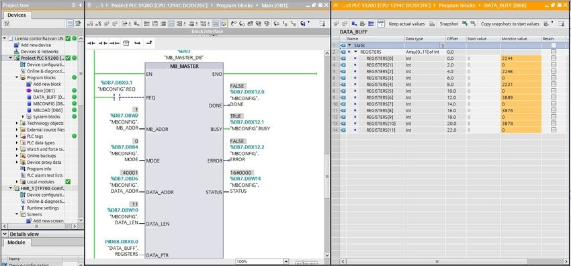The height and width of the screenshot is (266, 571).
Task: Collapse the Project tree panel with header arrow
Action: coord(80,5)
